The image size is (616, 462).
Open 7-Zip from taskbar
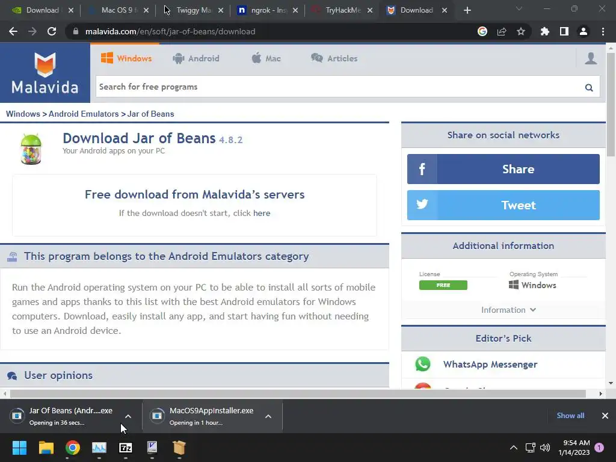pyautogui.click(x=125, y=448)
